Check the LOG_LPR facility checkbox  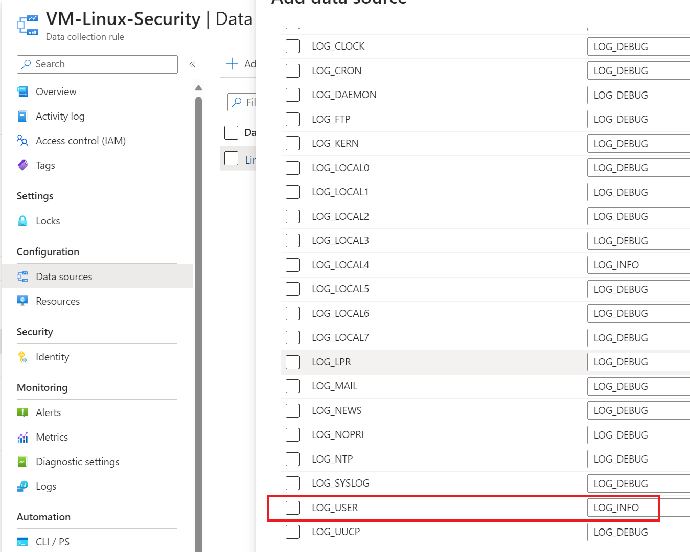pos(292,362)
